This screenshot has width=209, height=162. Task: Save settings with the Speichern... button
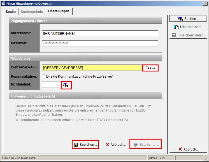click(x=85, y=145)
